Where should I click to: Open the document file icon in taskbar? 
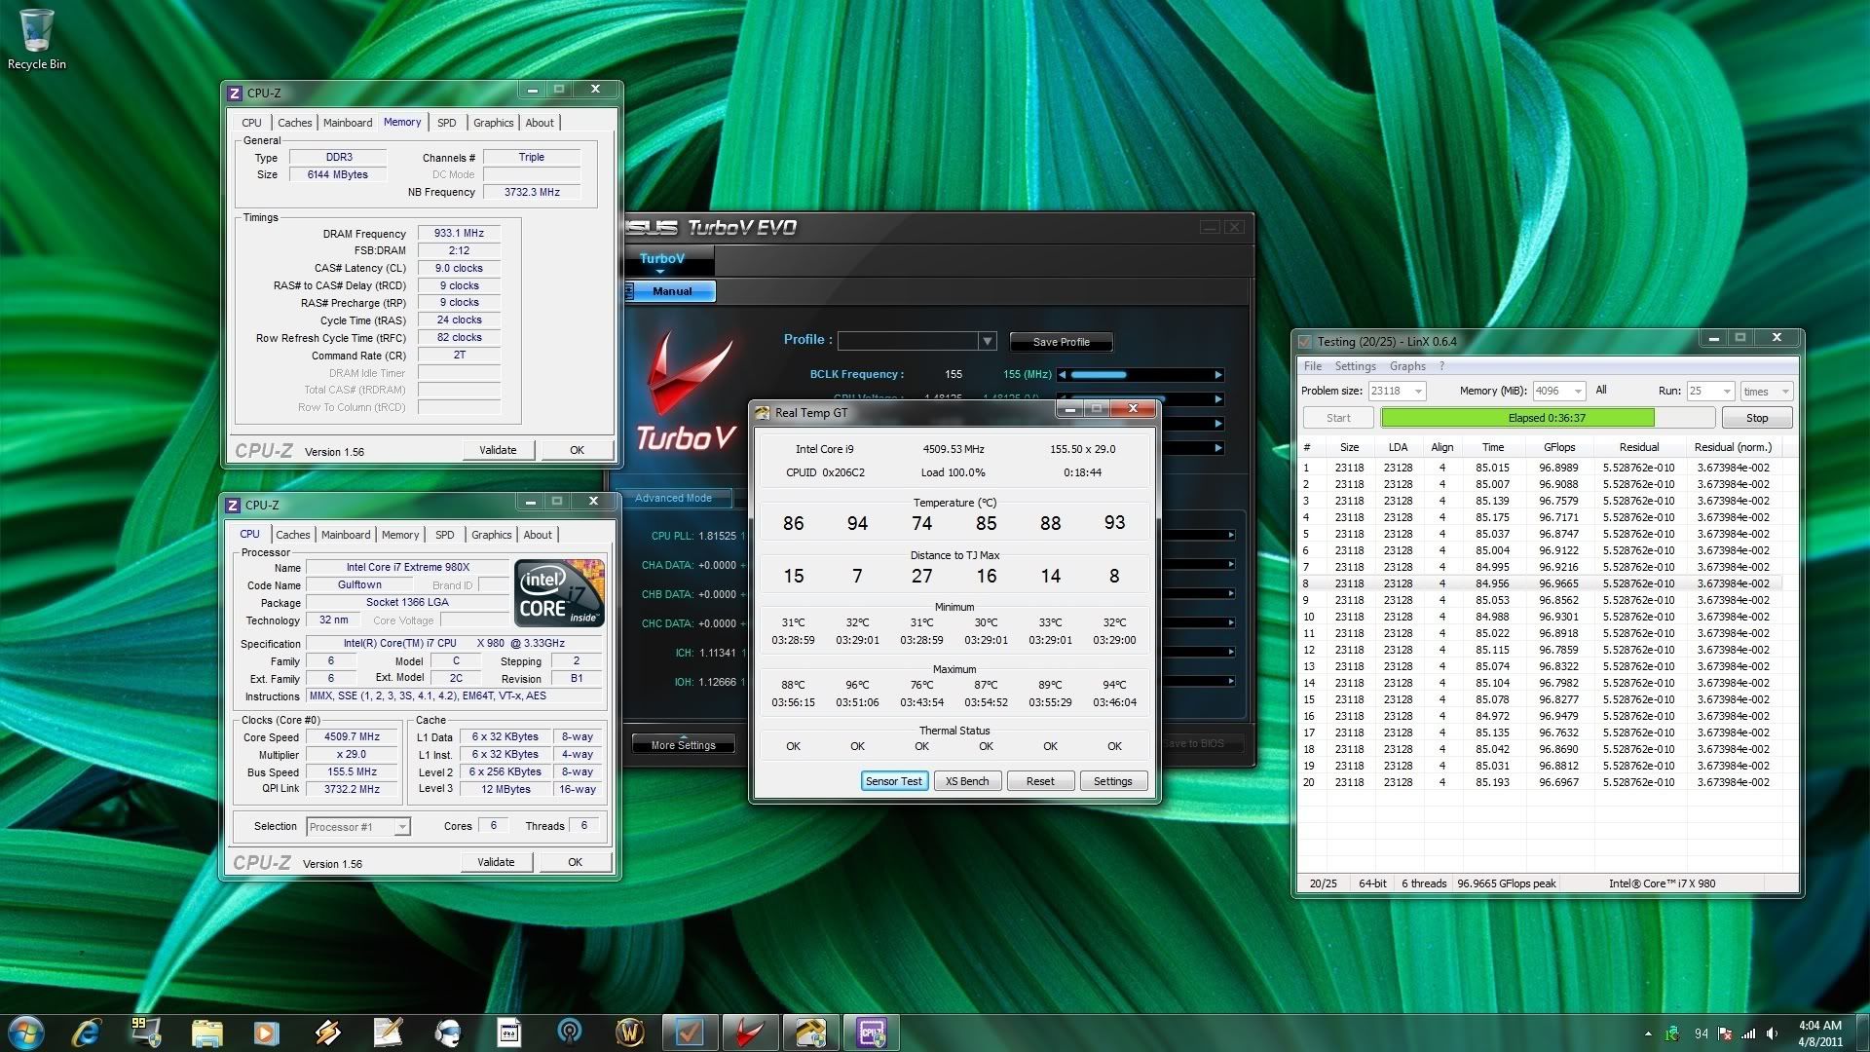tap(508, 1033)
